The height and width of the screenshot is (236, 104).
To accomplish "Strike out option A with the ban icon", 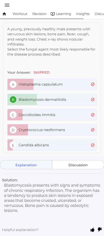I will click(93, 84).
